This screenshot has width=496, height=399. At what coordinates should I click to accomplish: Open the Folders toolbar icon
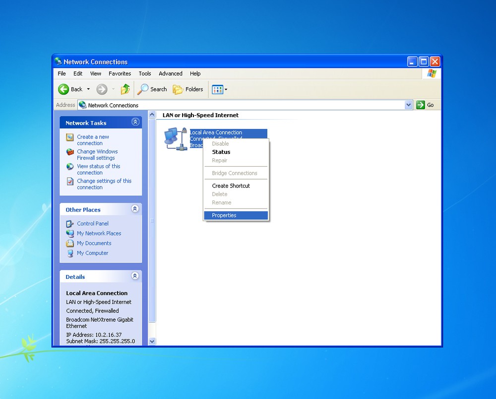pyautogui.click(x=178, y=89)
